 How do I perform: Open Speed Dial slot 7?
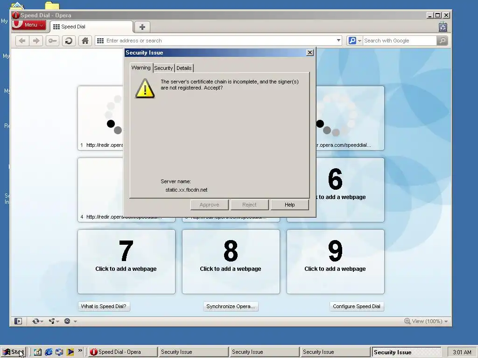pyautogui.click(x=126, y=262)
